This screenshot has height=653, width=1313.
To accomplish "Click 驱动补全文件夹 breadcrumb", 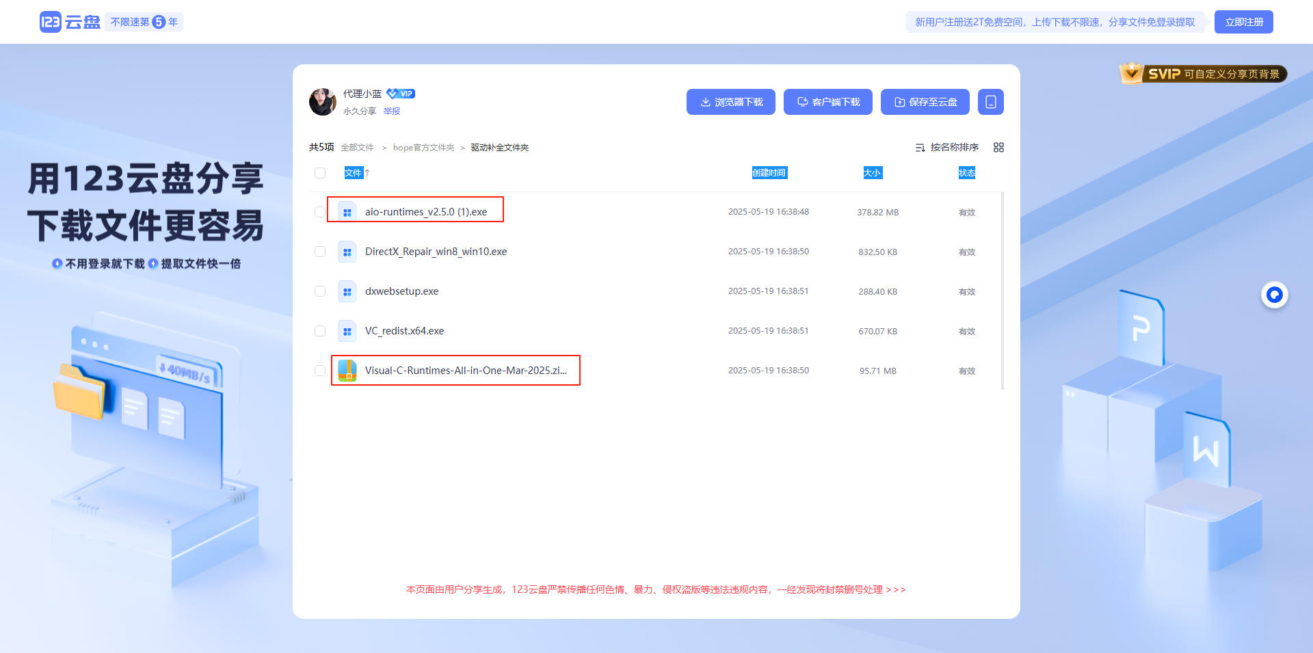I will coord(500,148).
